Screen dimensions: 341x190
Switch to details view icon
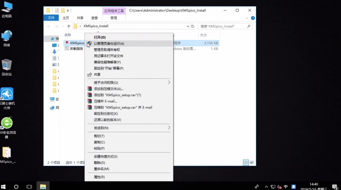point(246,162)
